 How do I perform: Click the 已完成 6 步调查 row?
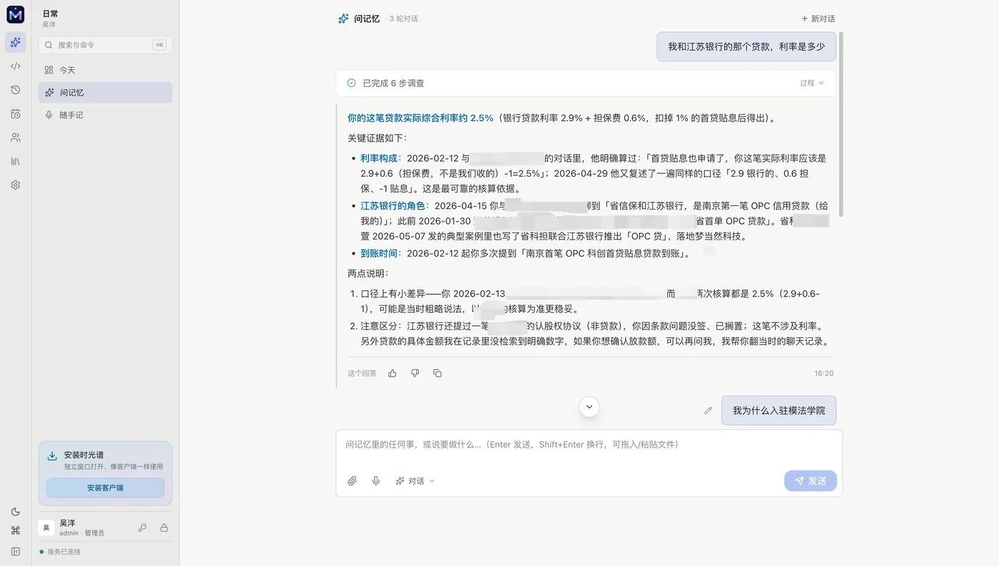point(586,83)
